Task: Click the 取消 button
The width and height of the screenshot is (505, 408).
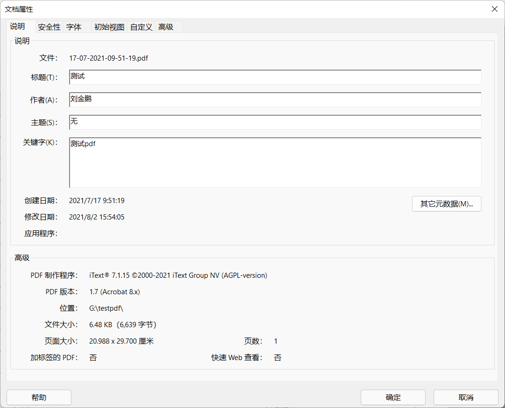Action: pos(466,397)
